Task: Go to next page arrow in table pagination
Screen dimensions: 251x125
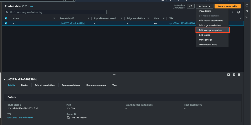Action: pos(232,12)
